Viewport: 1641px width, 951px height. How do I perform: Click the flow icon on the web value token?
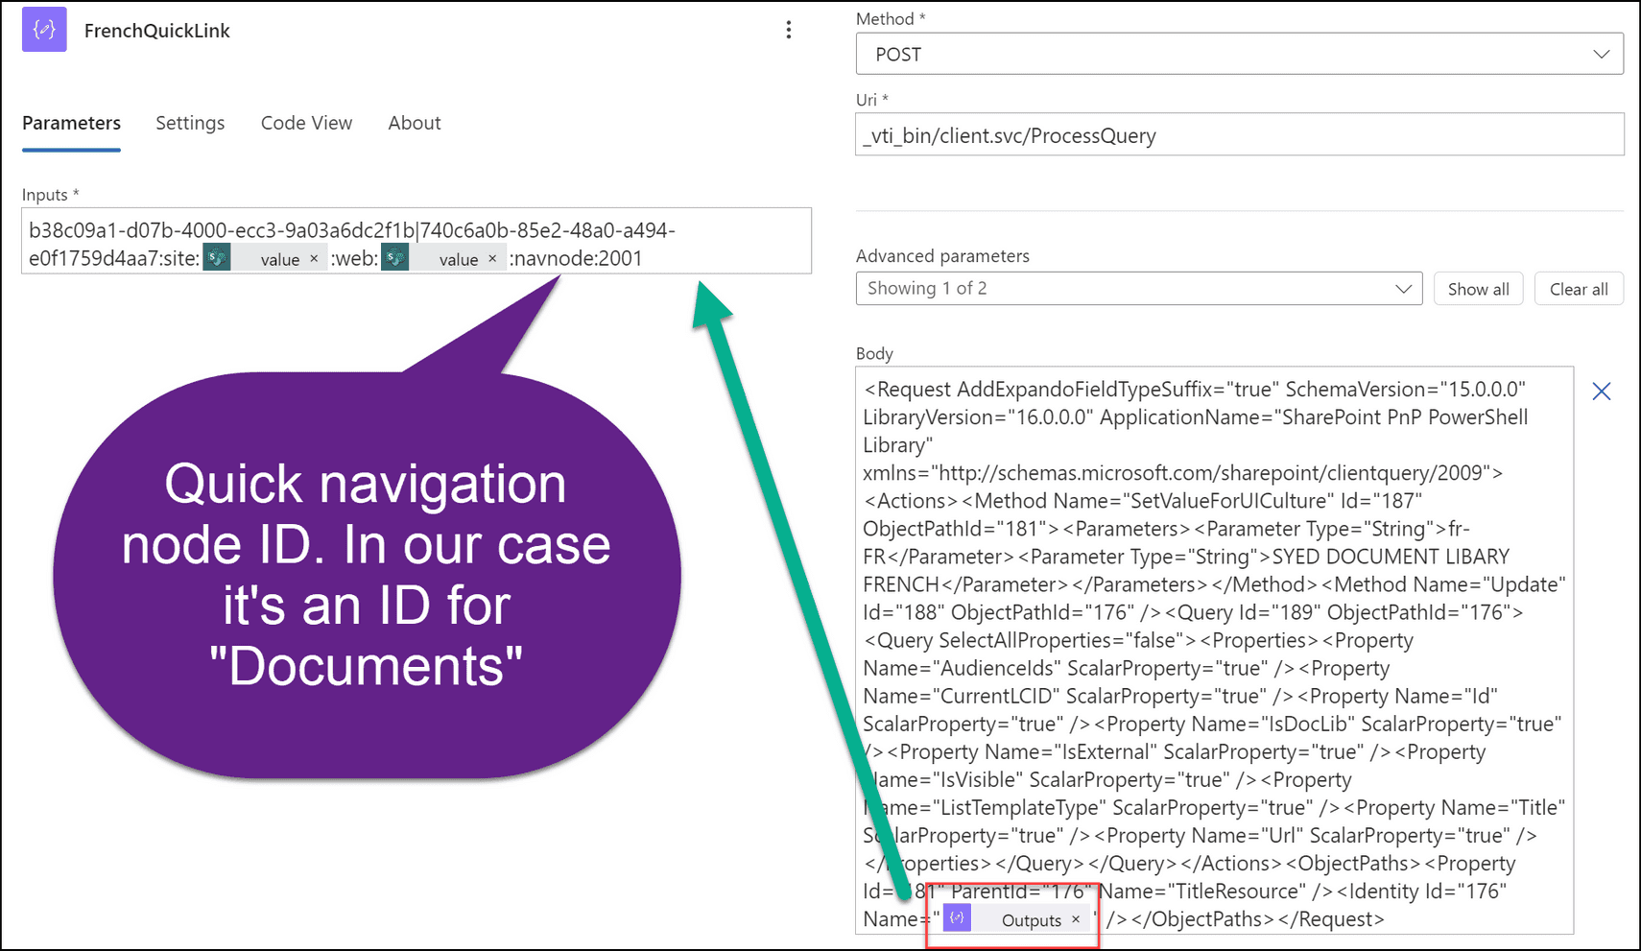pos(394,257)
